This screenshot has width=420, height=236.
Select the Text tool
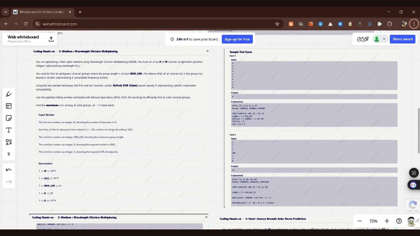[x=9, y=130]
